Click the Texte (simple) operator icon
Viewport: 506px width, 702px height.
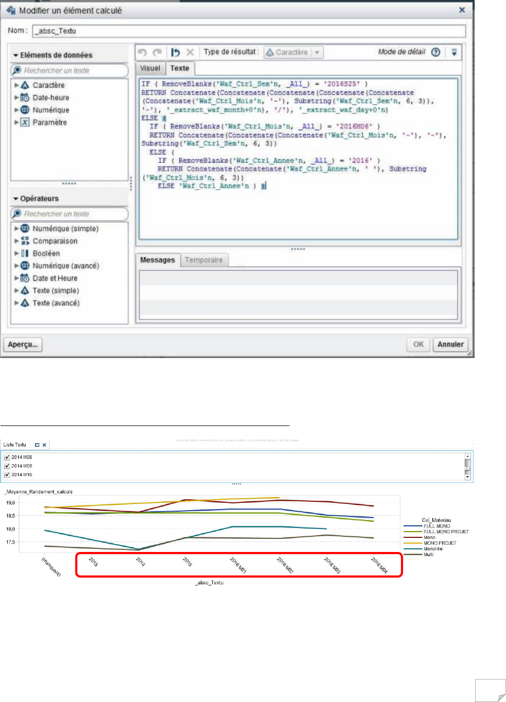point(25,291)
